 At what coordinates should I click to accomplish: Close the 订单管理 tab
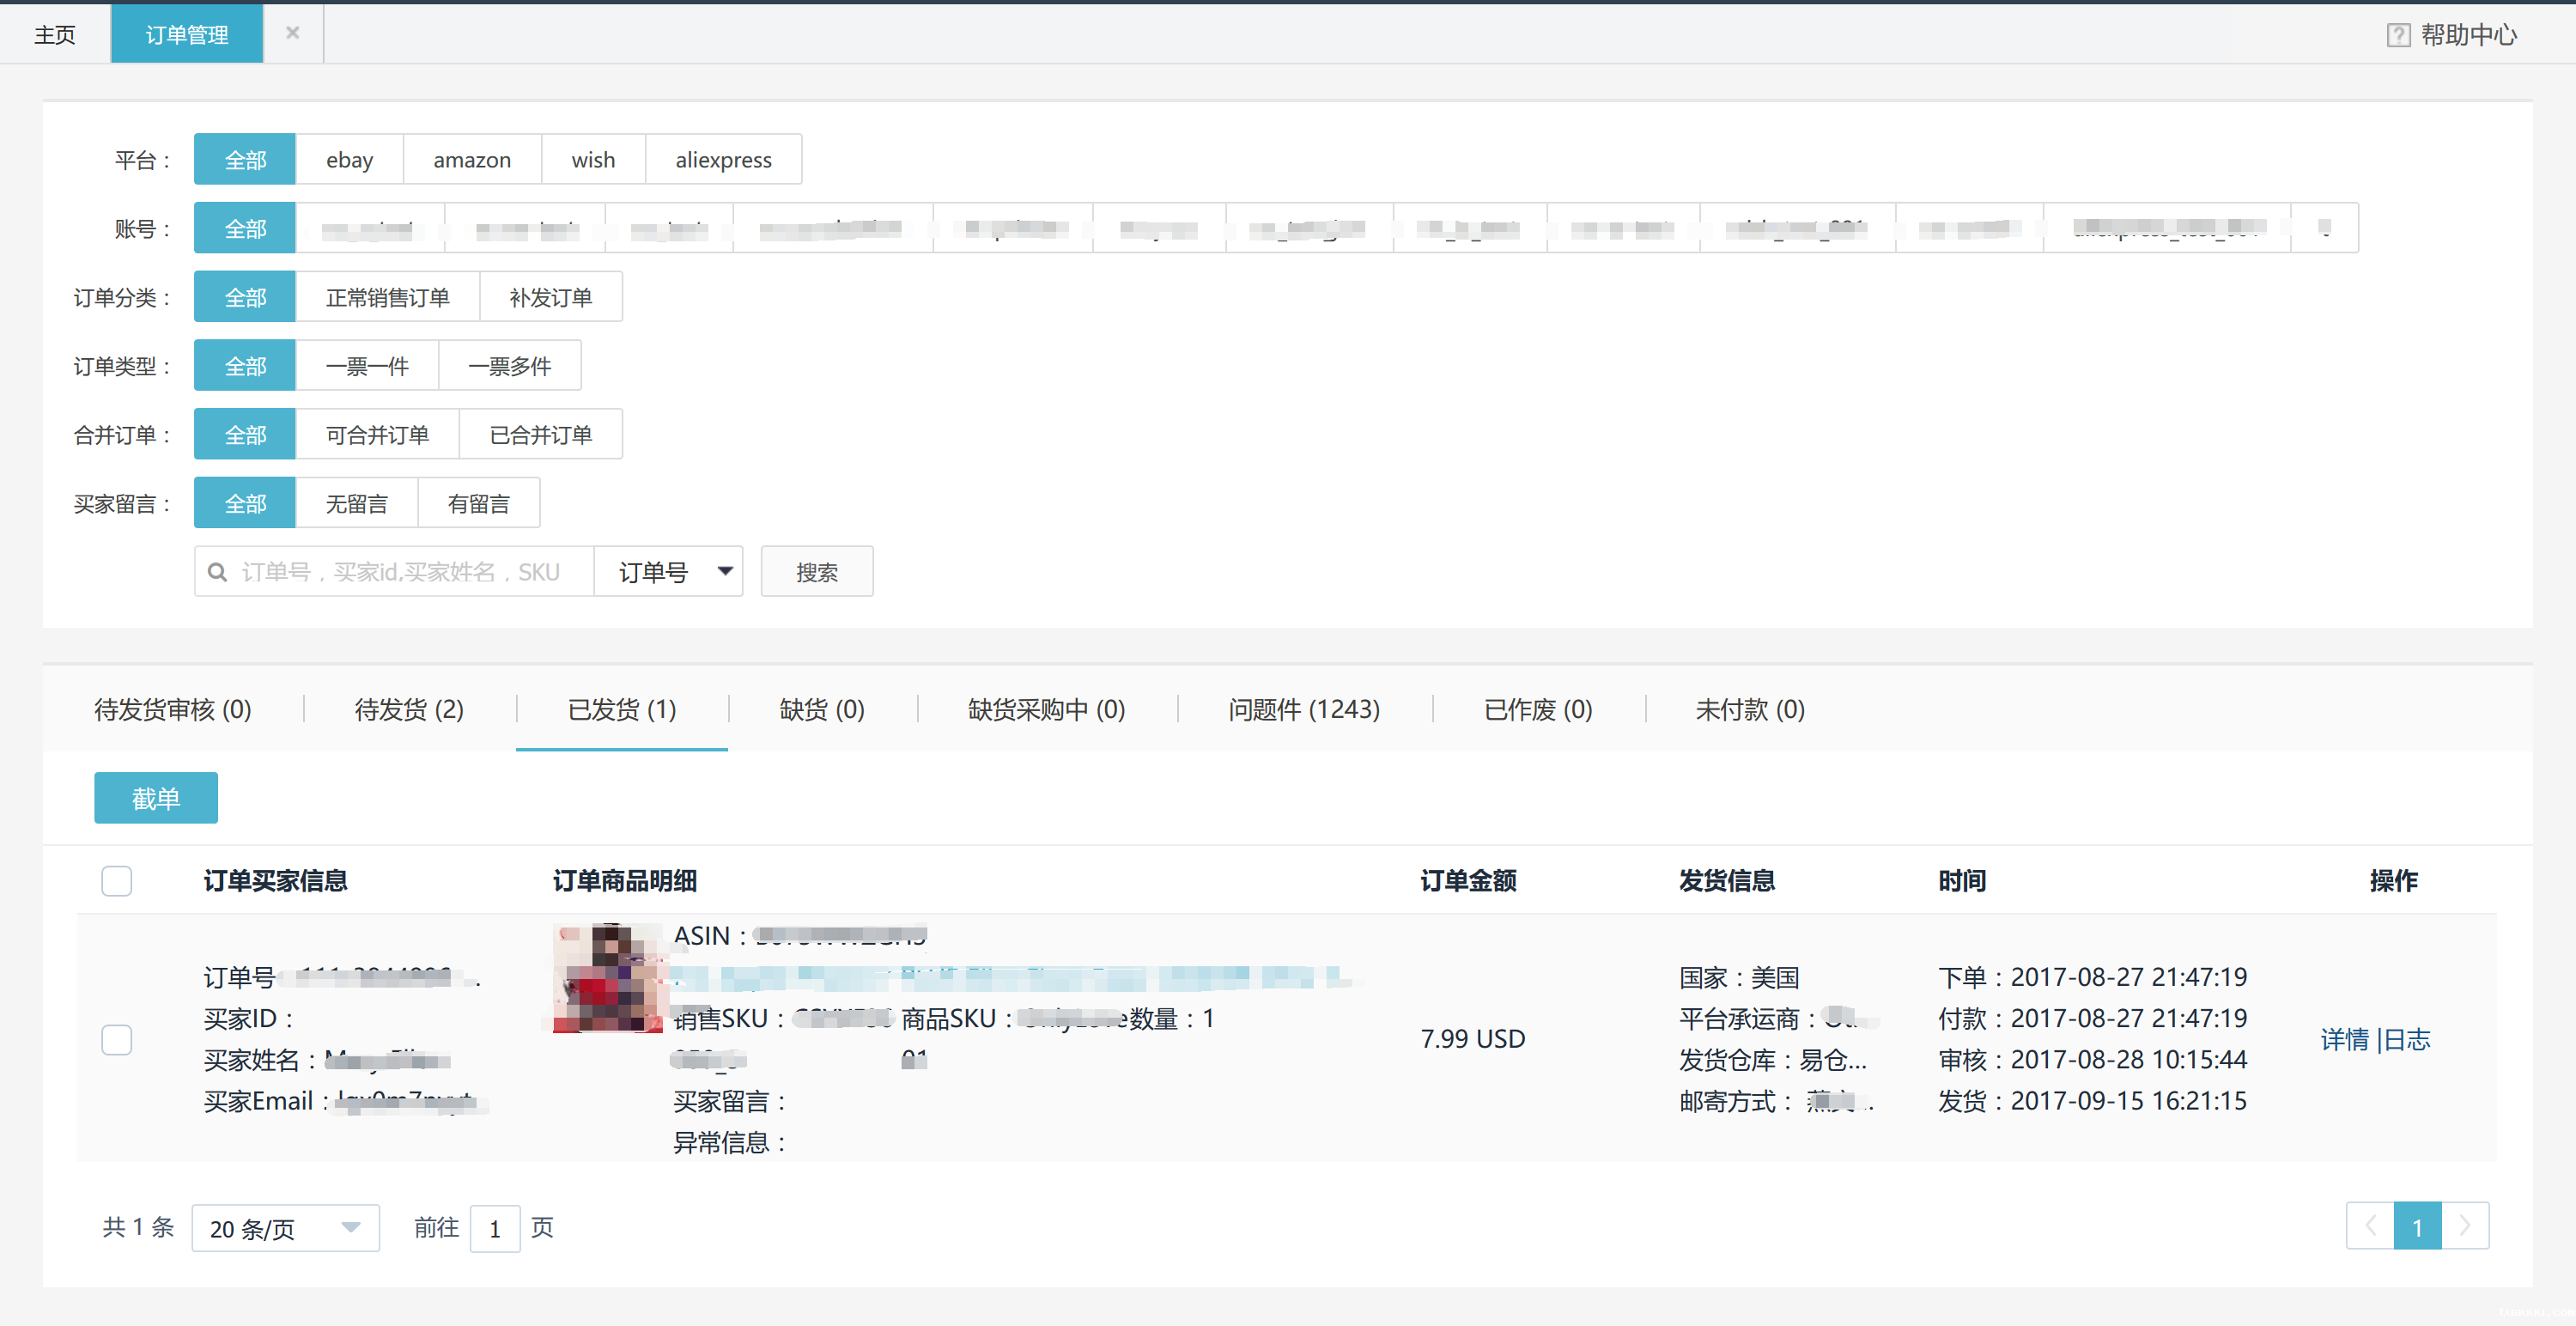tap(292, 32)
